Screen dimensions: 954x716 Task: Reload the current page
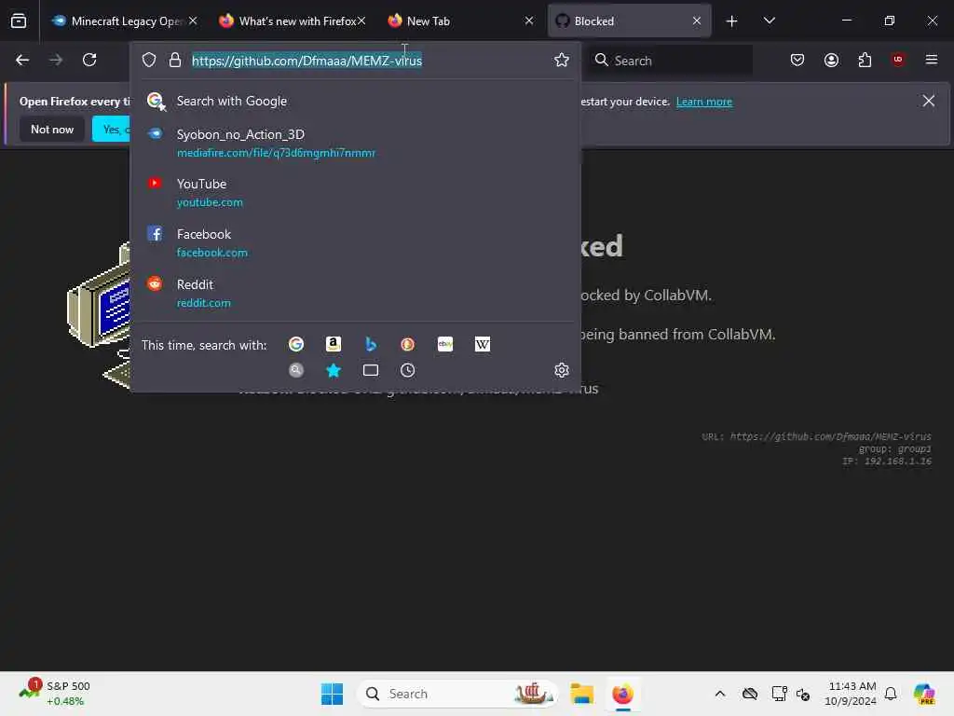(x=89, y=60)
